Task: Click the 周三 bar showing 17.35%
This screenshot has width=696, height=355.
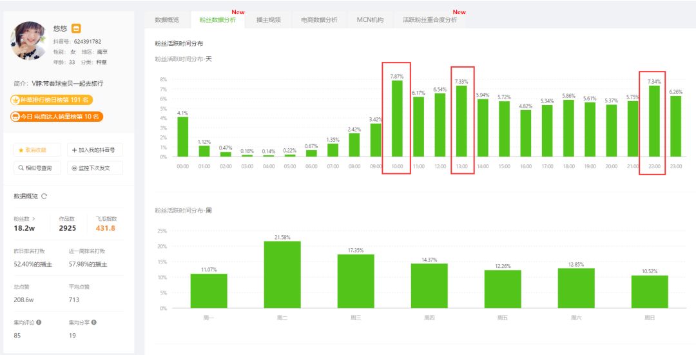Action: [x=356, y=281]
